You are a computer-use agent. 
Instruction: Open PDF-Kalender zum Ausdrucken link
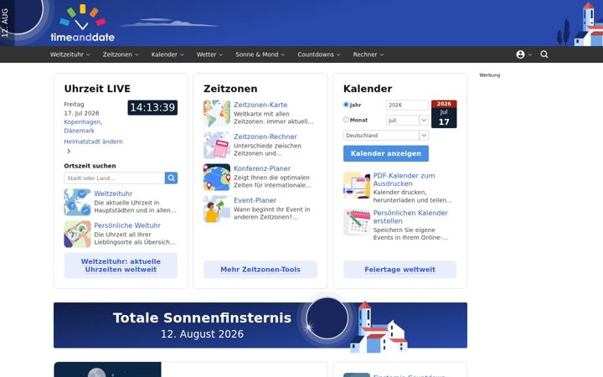[x=405, y=179]
